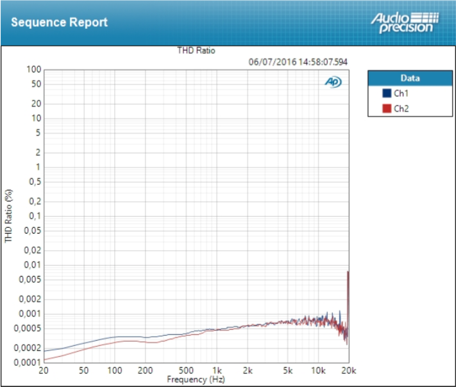Select the red Ch2 color swatch

[386, 108]
